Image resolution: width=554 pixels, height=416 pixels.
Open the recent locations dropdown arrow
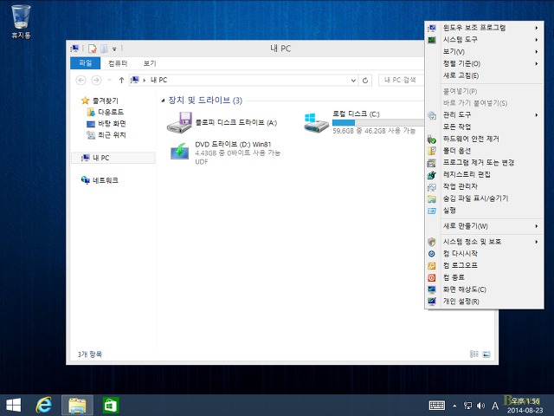(x=110, y=81)
